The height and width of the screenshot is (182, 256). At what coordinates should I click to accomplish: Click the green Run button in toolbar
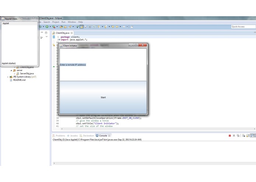point(47,27)
